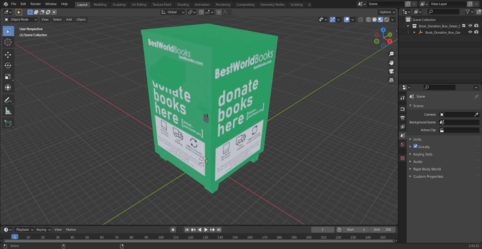Viewport: 482px width, 249px height.
Task: Click the Blender logo menu icon
Action: 6,4
